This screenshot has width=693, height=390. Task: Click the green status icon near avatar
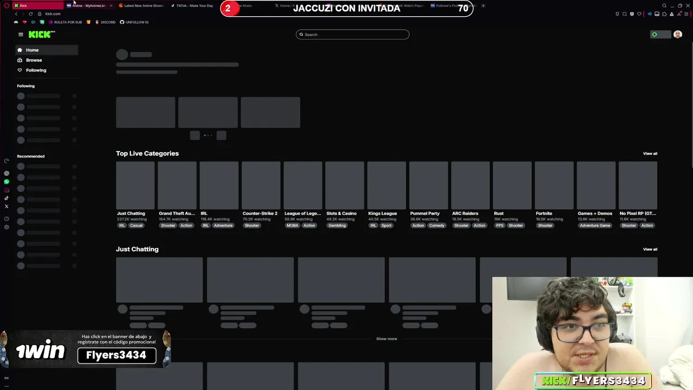(655, 35)
